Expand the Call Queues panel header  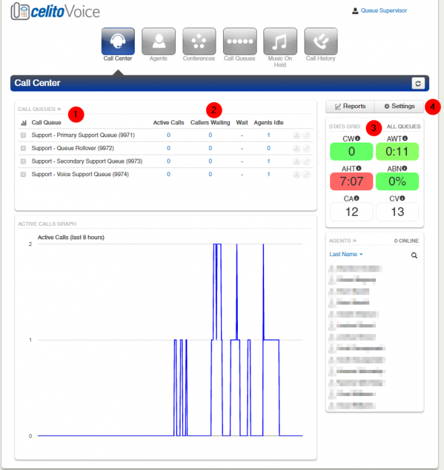(x=39, y=109)
